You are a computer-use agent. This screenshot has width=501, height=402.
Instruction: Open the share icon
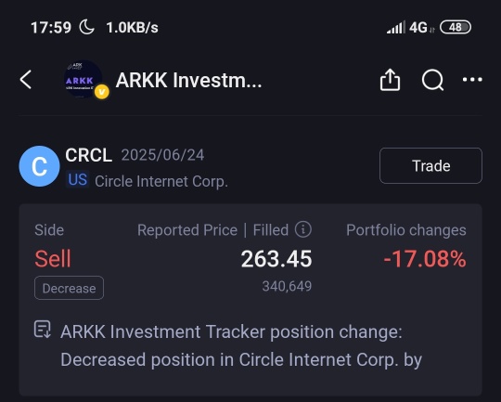[x=390, y=80]
